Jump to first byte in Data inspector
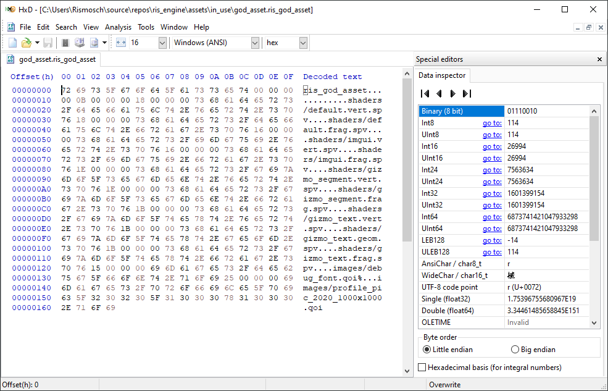The image size is (608, 391). pos(425,94)
